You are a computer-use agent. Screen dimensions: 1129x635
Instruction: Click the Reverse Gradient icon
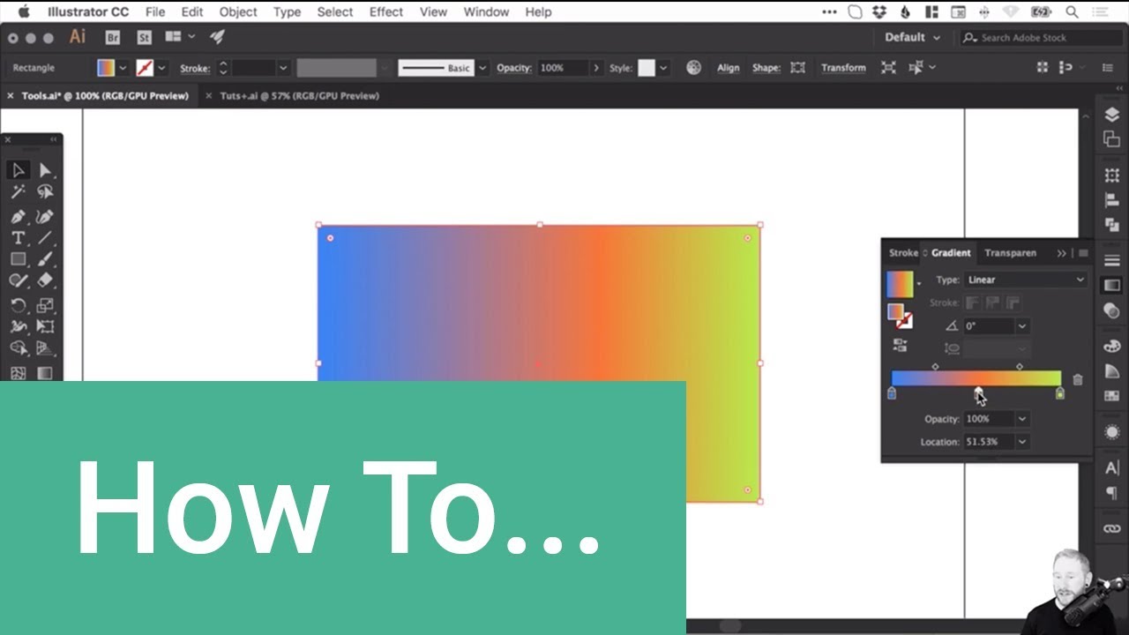(900, 345)
